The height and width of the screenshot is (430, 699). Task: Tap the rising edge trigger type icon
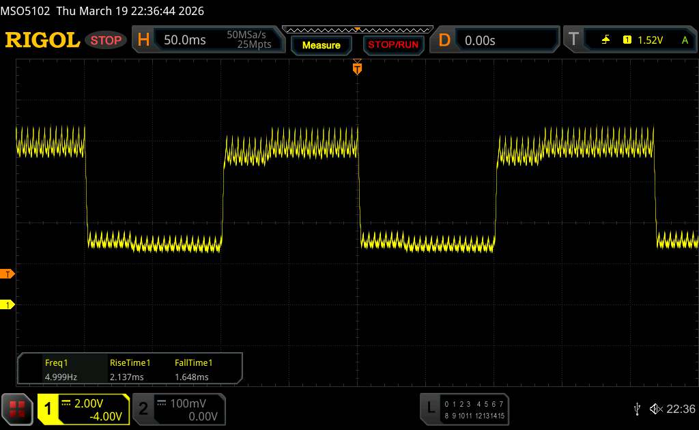[x=605, y=40]
